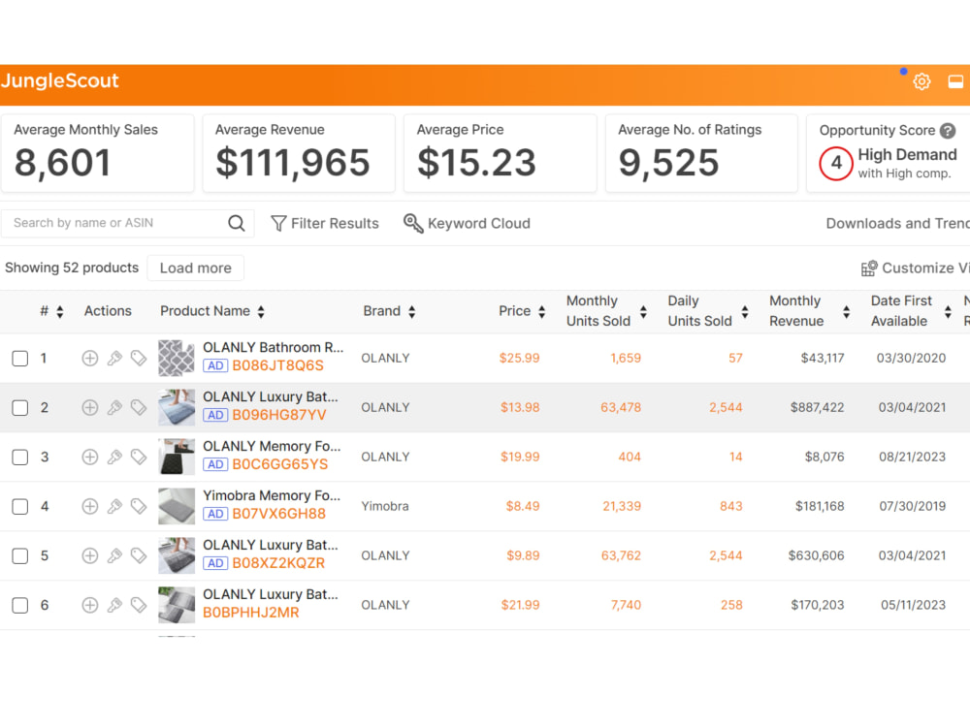The height and width of the screenshot is (727, 970).
Task: Click the JungleScout logo
Action: (x=59, y=81)
